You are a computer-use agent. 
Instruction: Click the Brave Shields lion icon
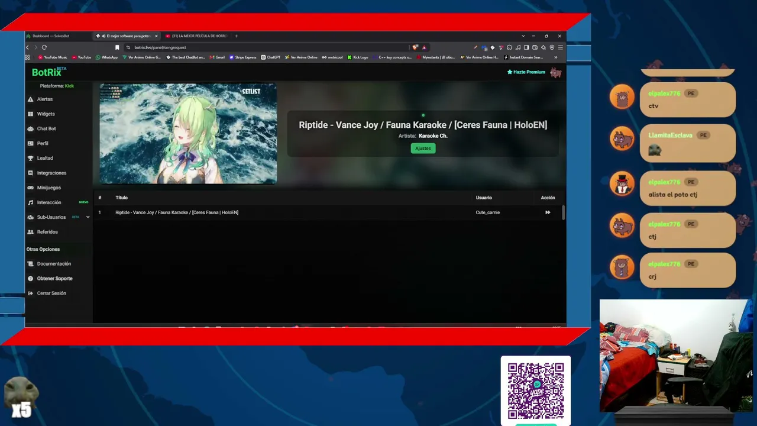(x=415, y=47)
